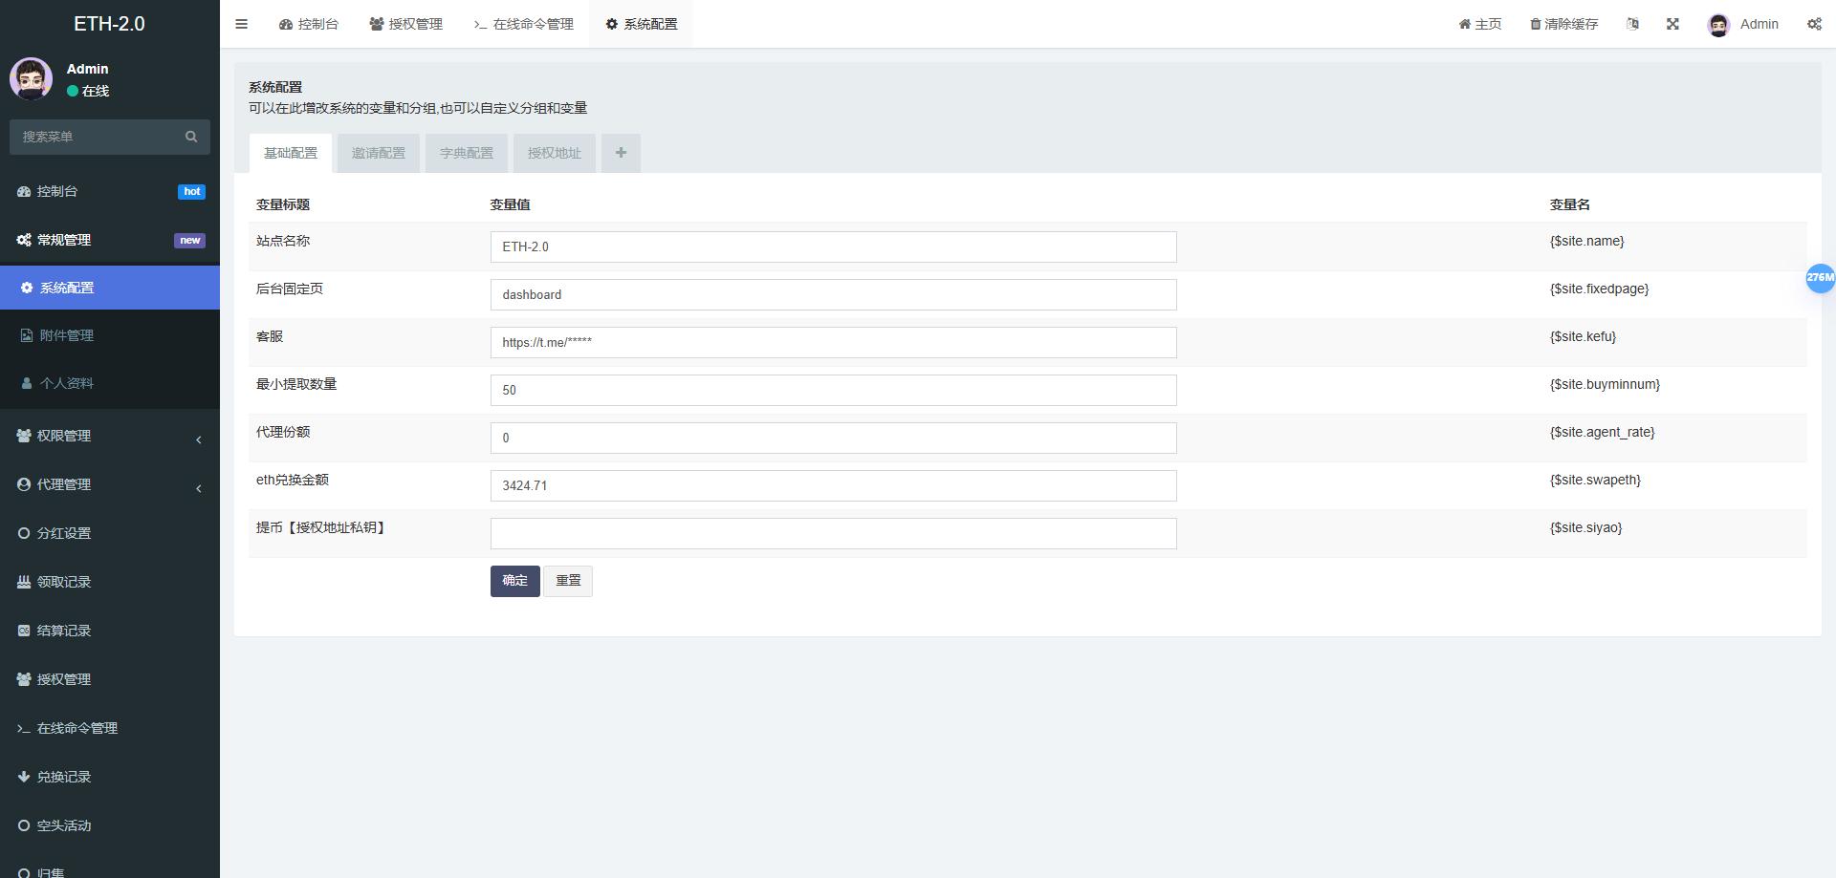Open the settings gears icon at top right
Screen dimensions: 1836x878
coord(1814,24)
